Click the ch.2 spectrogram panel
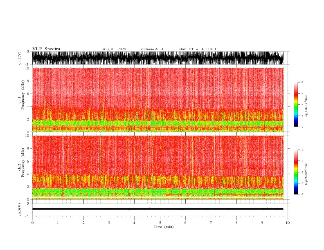The width and height of the screenshot is (324, 250). [x=157, y=167]
